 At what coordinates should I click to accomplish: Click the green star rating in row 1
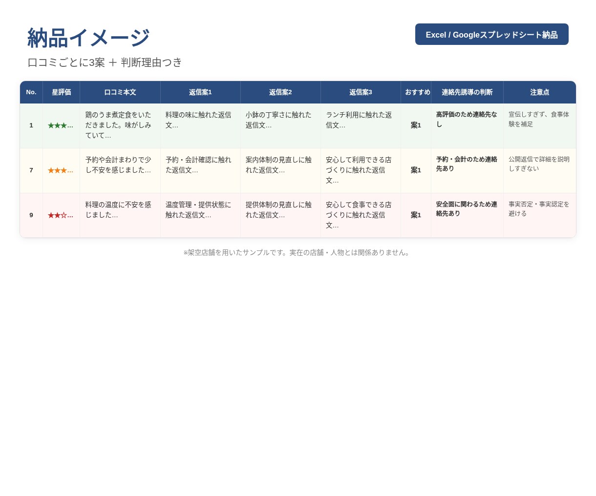(61, 125)
